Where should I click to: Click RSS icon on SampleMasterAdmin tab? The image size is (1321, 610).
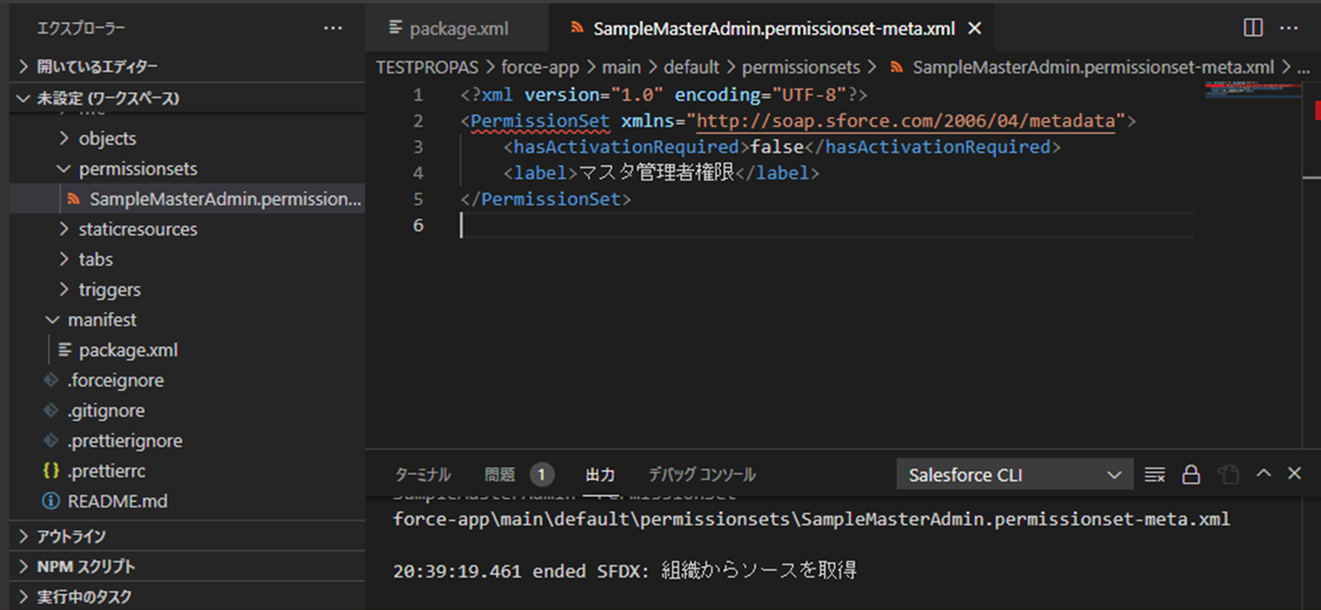576,29
